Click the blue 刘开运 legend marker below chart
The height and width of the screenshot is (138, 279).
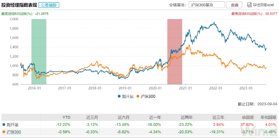(119, 97)
